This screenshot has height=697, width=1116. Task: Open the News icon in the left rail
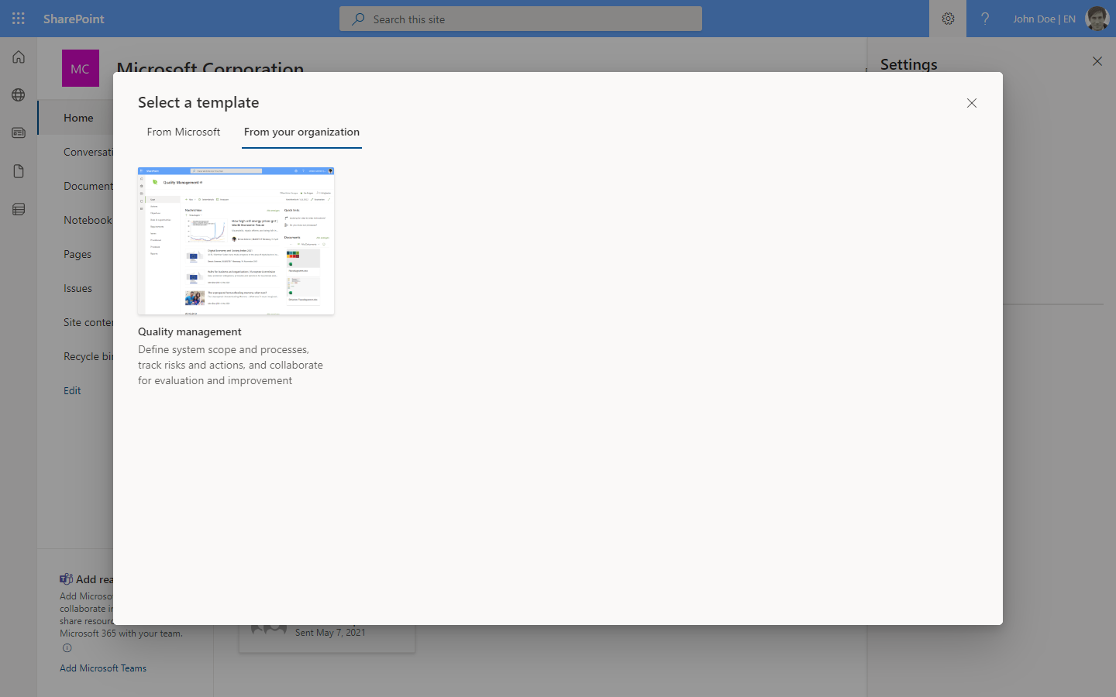click(x=19, y=133)
